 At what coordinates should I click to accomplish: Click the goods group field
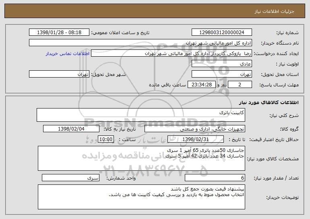tap(195, 129)
